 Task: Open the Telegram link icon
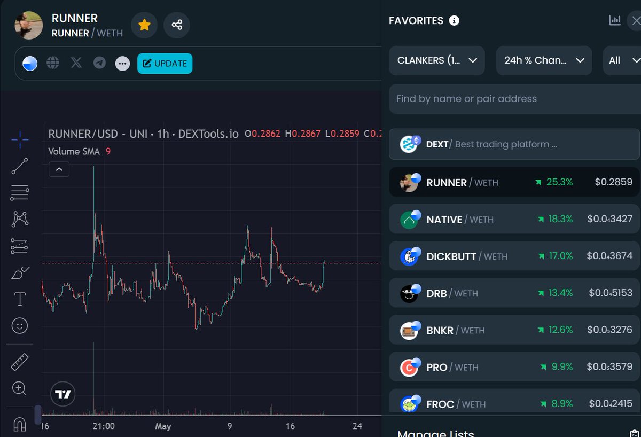coord(99,63)
